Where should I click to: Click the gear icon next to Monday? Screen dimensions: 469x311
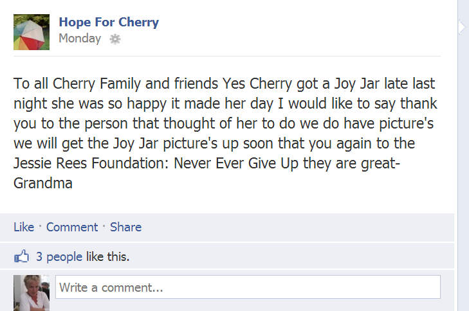tap(115, 39)
